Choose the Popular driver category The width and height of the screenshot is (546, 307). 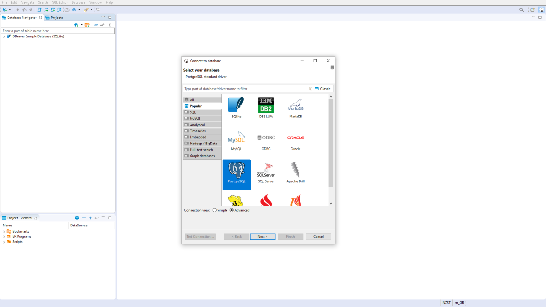tap(202, 106)
